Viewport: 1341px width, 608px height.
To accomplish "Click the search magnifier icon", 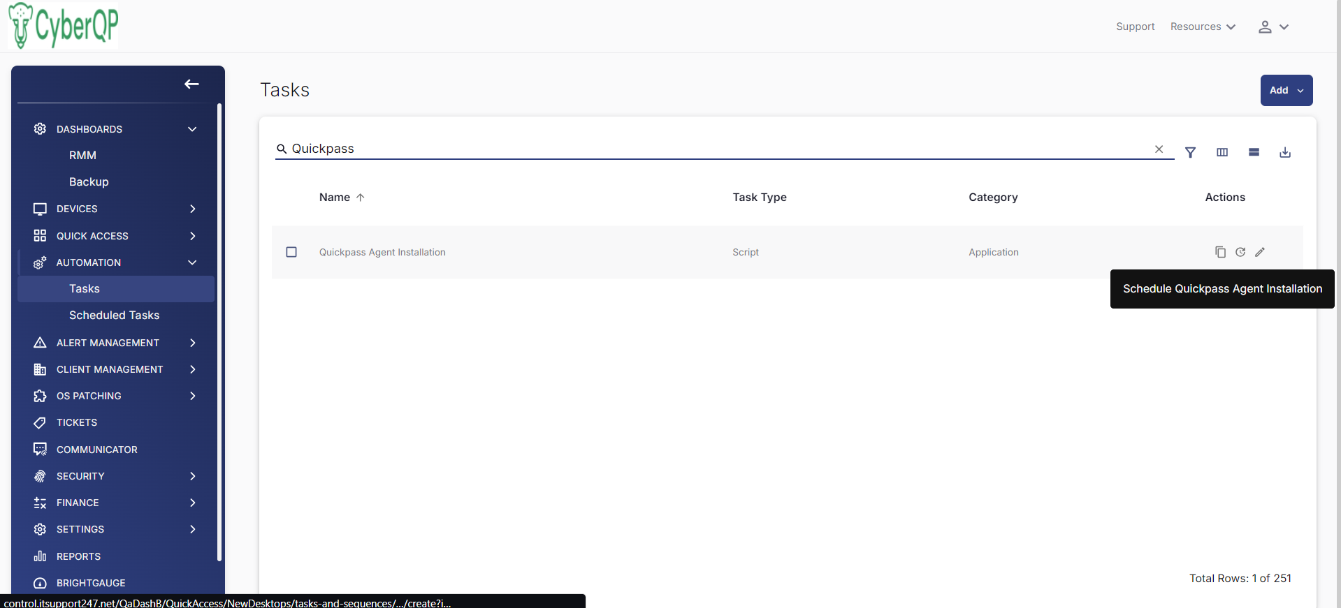I will (x=282, y=149).
